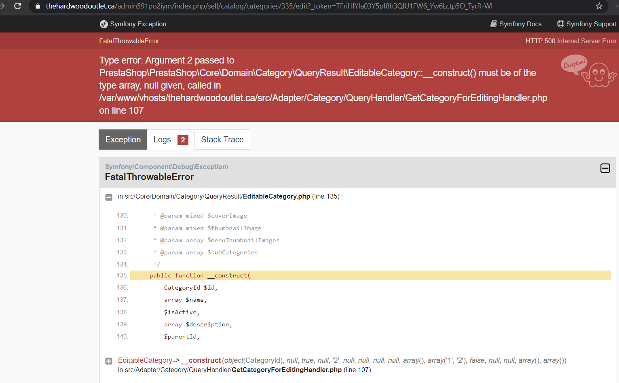Click the browser address bar URL
The image size is (619, 383).
pyautogui.click(x=269, y=6)
